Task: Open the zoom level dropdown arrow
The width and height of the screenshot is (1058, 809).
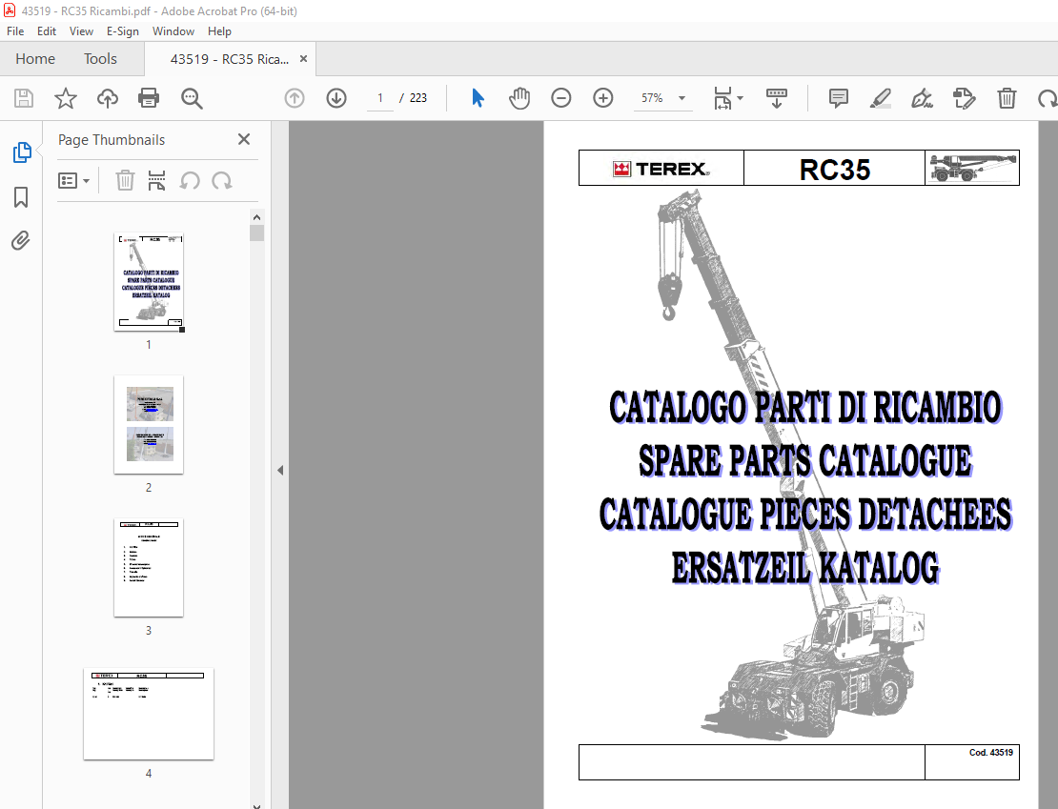Action: (682, 98)
